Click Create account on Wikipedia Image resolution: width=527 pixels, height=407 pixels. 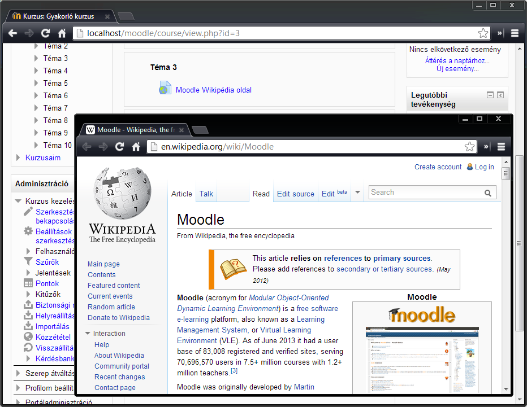pos(438,167)
